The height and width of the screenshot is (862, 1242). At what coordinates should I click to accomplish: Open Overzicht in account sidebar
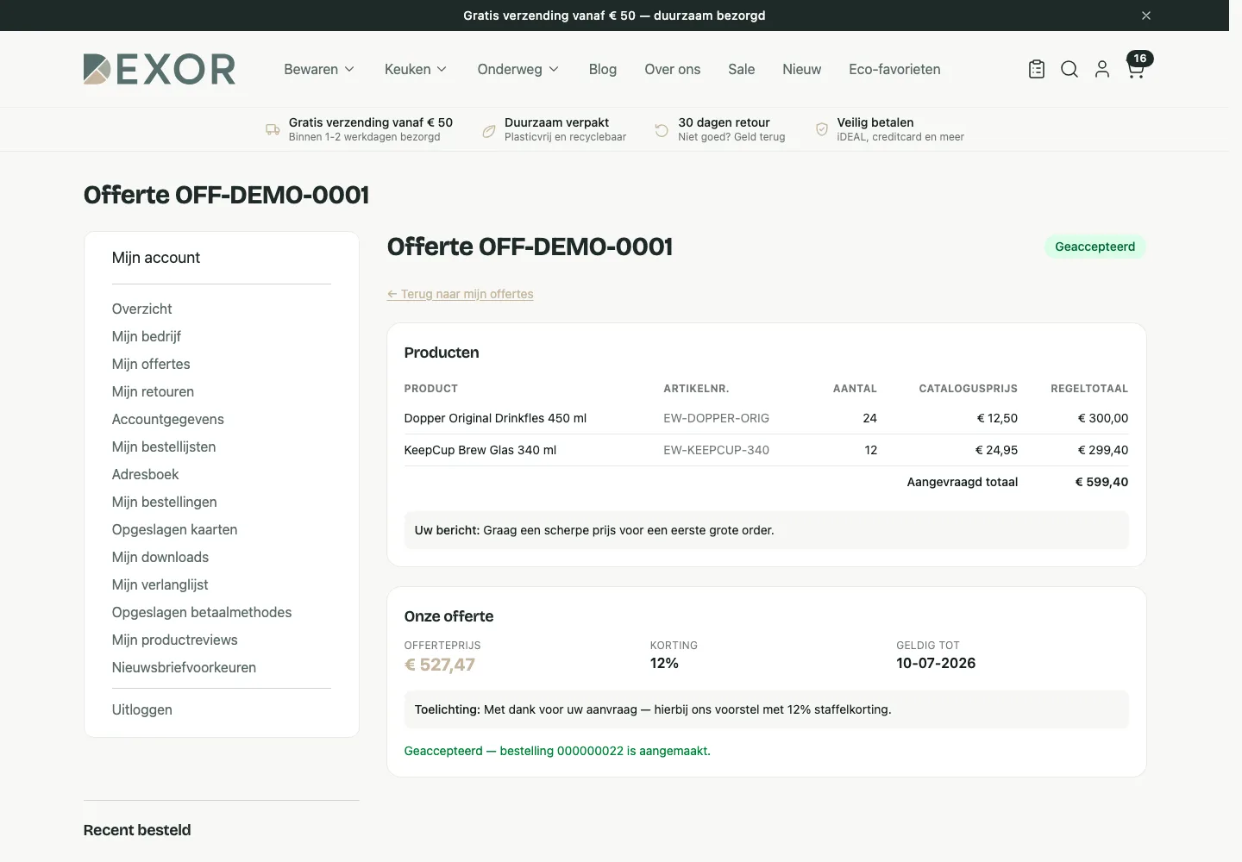[x=142, y=309]
